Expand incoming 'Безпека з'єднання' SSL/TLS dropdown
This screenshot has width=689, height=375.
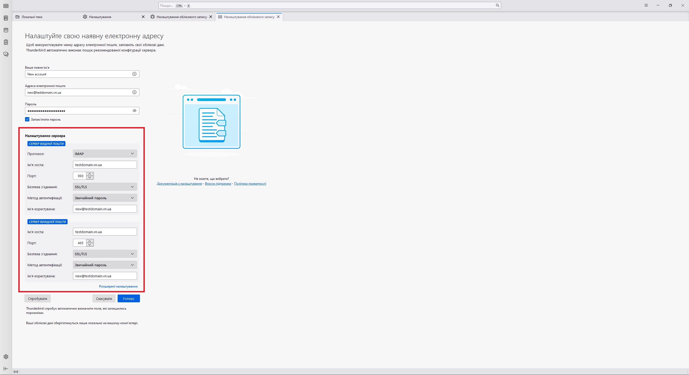click(105, 187)
